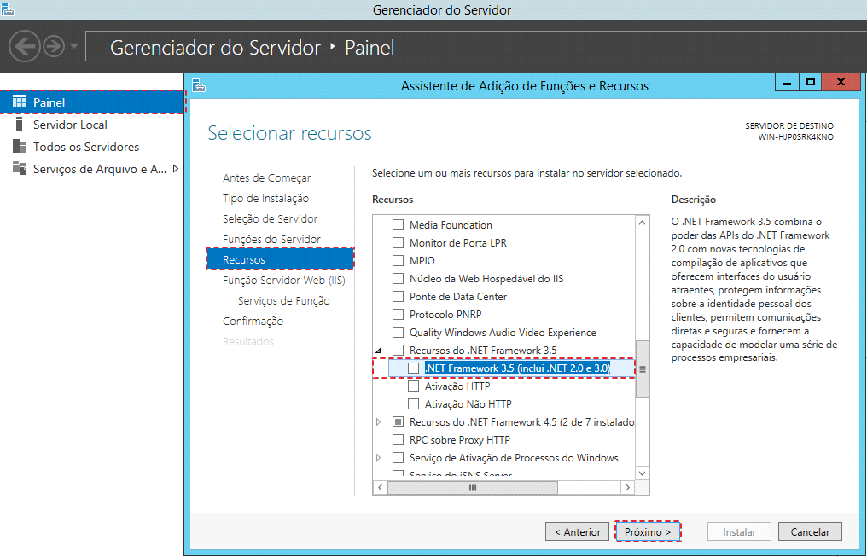The image size is (867, 557).
Task: Check Quality Windows Audio Video Experience
Action: 398,332
